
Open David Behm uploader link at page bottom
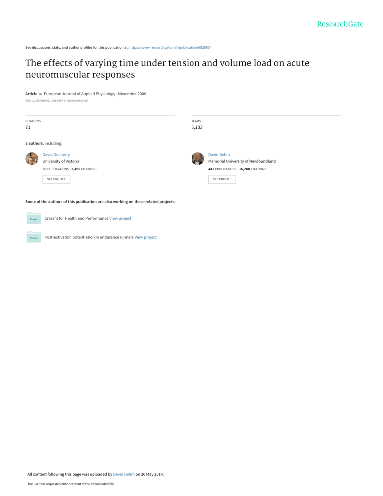(x=124, y=474)
